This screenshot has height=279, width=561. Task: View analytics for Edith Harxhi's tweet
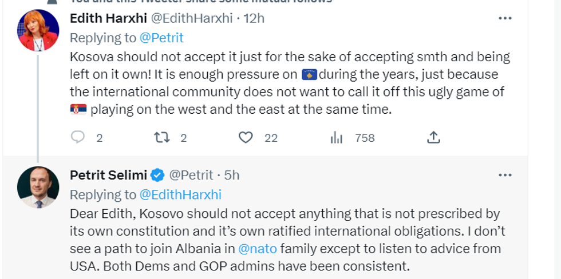[337, 137]
